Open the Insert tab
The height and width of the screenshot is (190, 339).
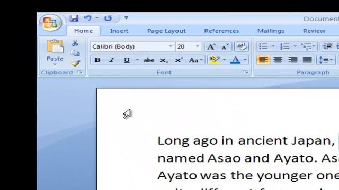(x=119, y=31)
